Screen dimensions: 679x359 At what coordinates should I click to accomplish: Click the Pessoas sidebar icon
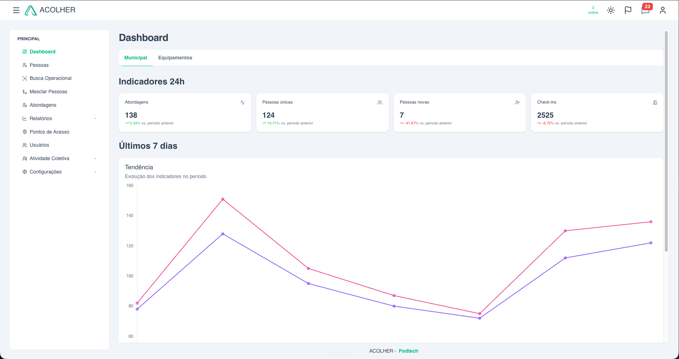tap(25, 65)
